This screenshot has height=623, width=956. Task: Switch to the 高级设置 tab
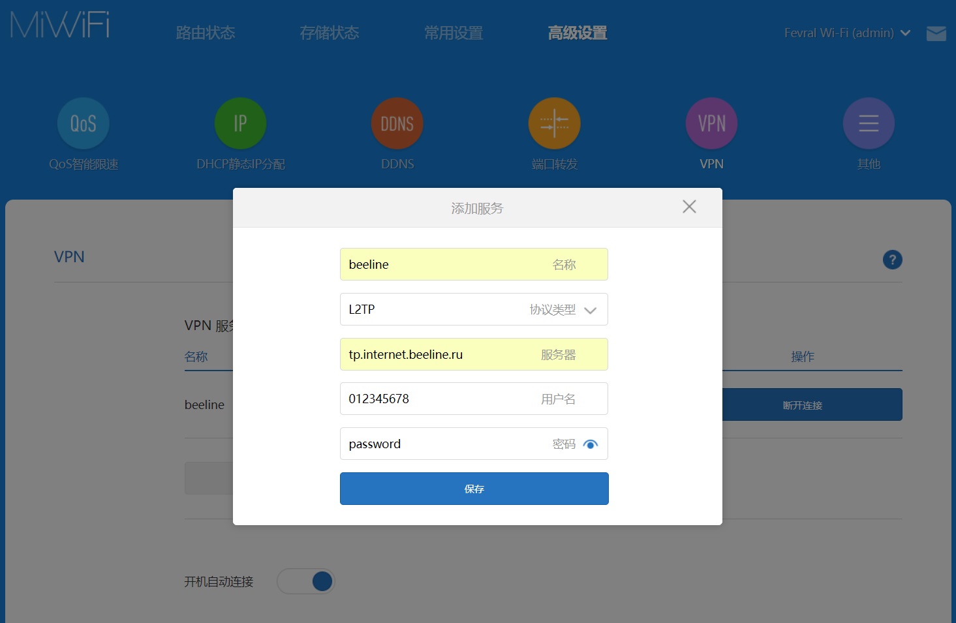pos(578,33)
